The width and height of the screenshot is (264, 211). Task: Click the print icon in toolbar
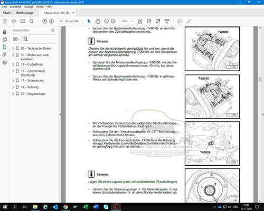(x=14, y=21)
